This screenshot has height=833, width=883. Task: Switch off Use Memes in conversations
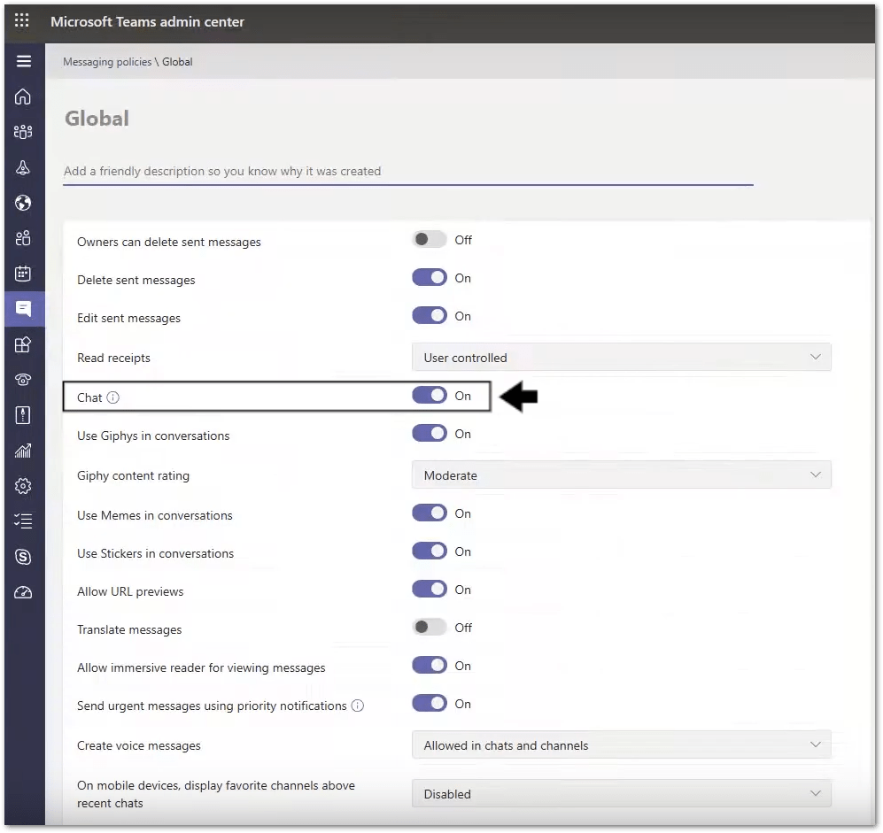pos(430,513)
